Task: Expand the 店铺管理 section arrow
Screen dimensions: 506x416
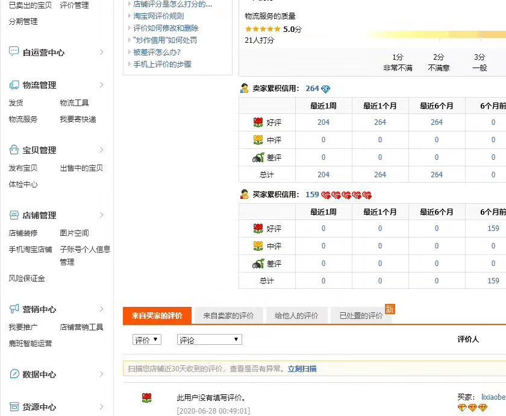Action: [102, 215]
